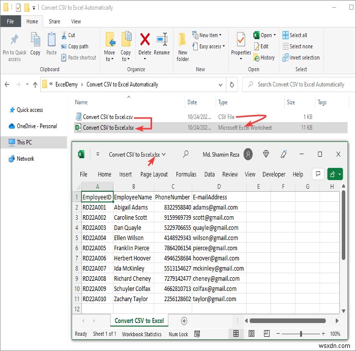Open the Excel Formulas tab
This screenshot has width=356, height=351.
coord(186,174)
